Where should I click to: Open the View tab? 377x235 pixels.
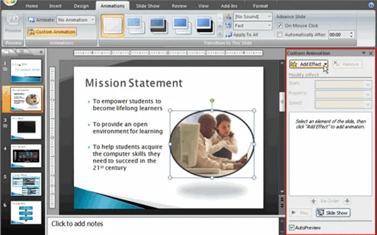point(204,6)
